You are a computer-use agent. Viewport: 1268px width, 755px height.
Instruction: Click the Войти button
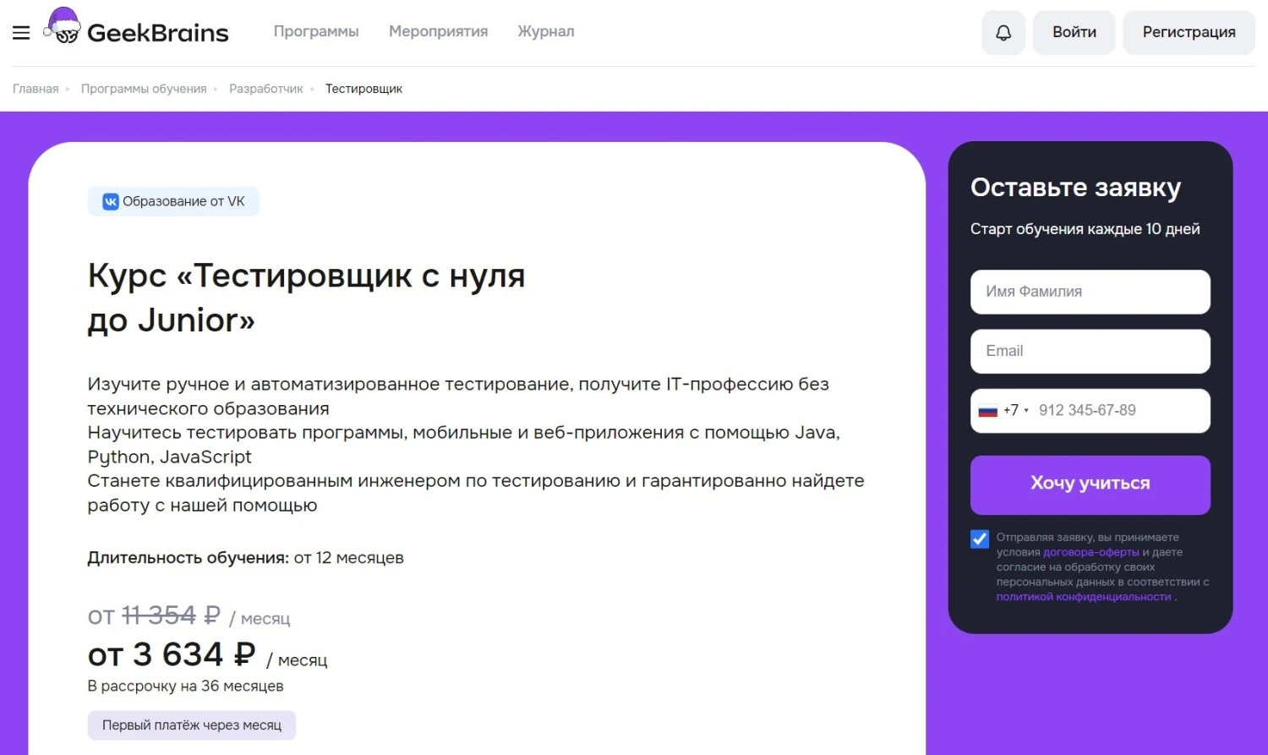pyautogui.click(x=1074, y=33)
